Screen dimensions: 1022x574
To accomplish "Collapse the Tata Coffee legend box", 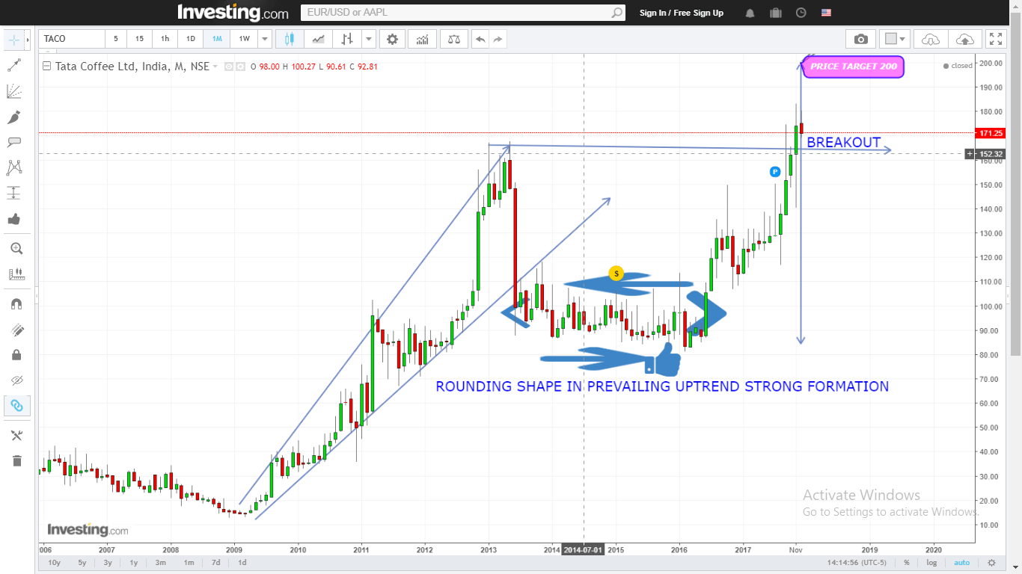I will 46,66.
